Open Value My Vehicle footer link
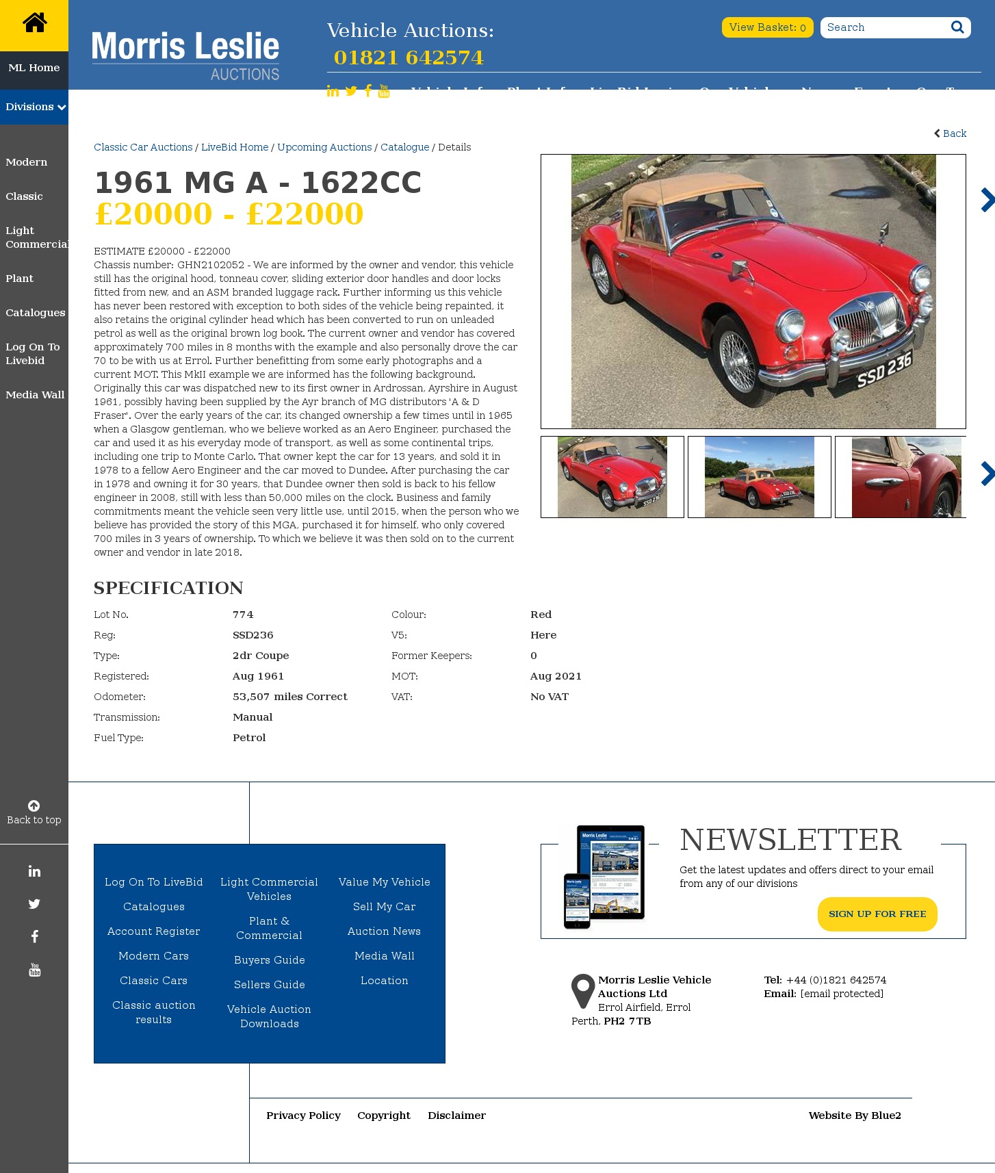995x1173 pixels. (385, 882)
